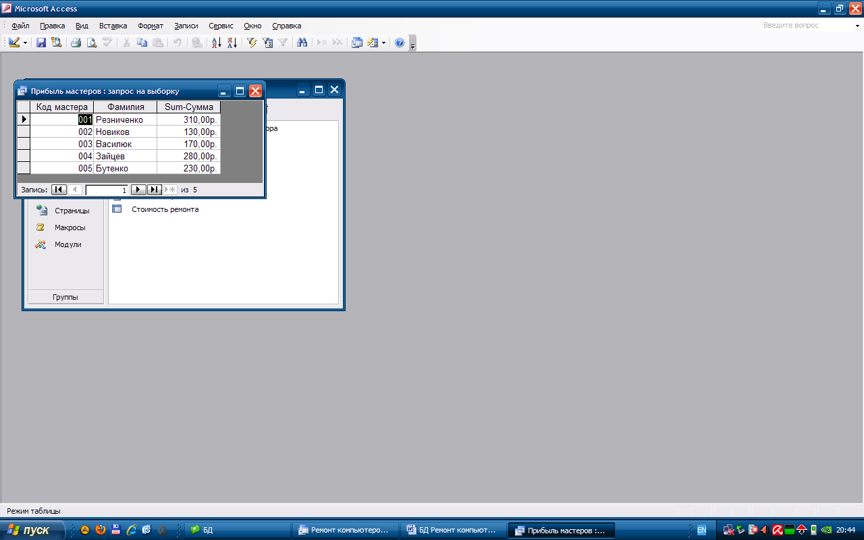Select the row selector for record 003
864x540 pixels.
tap(24, 144)
